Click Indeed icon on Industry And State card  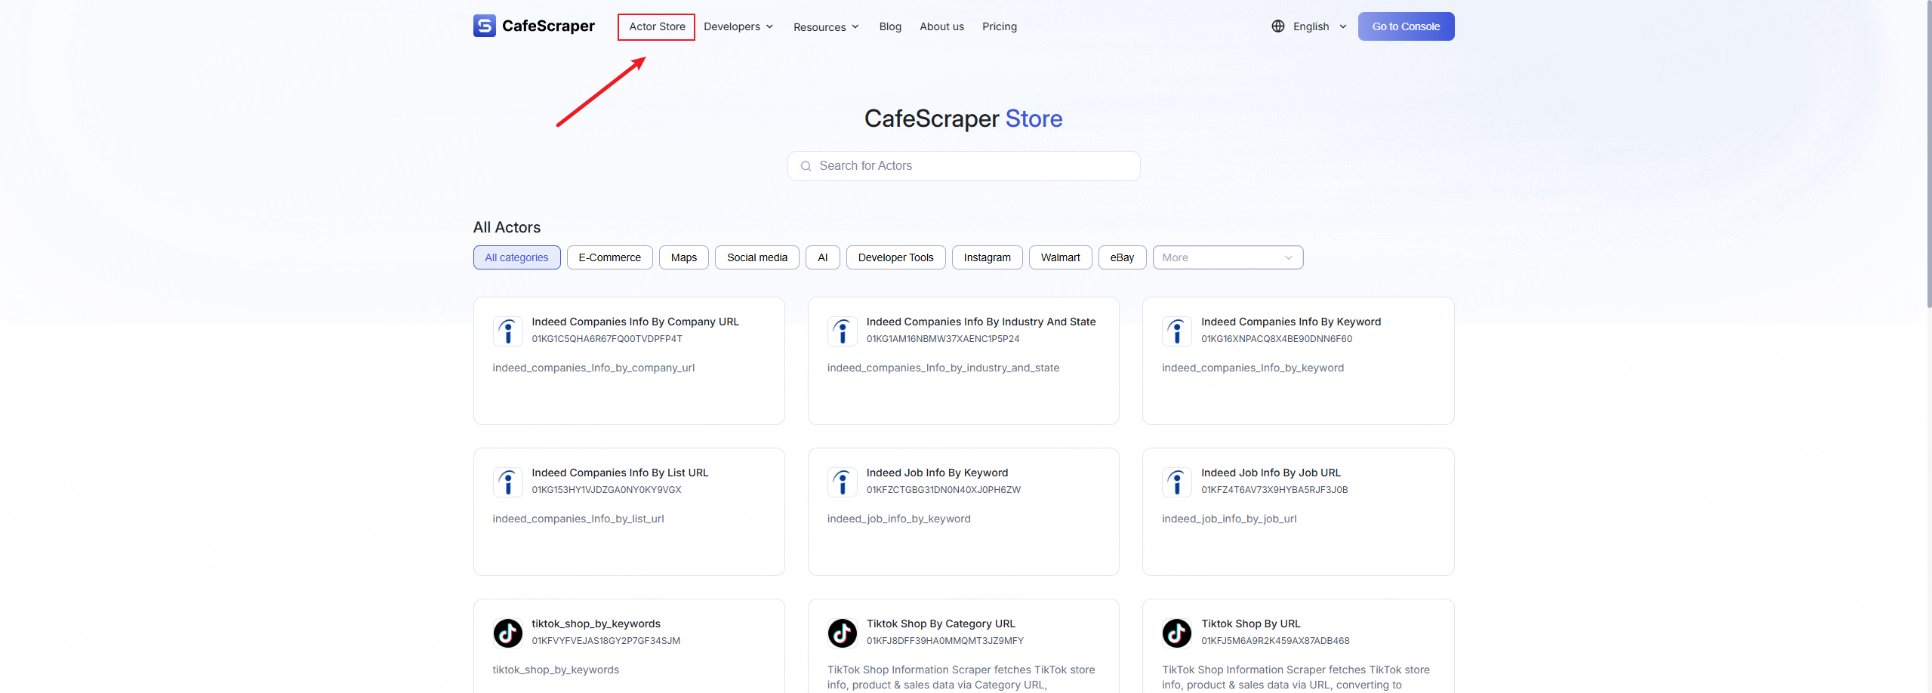(843, 331)
